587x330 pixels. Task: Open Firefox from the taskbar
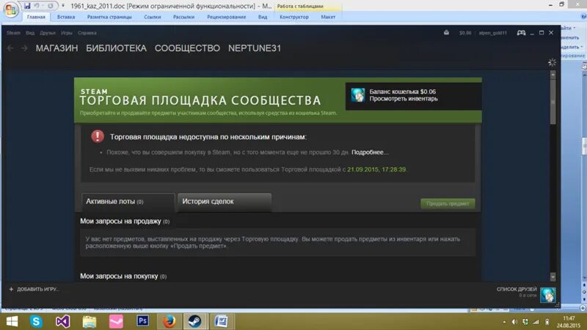click(x=169, y=321)
